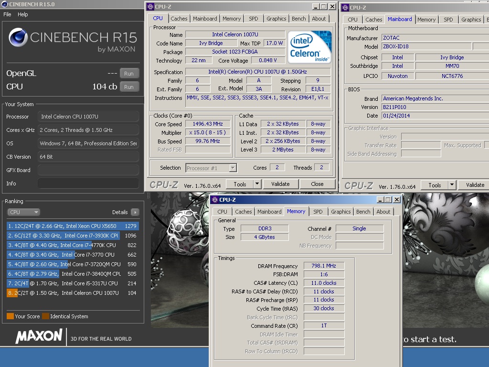Select Graphics tab in CPU-Z Mainboard window
489x367 pixels.
point(471,20)
